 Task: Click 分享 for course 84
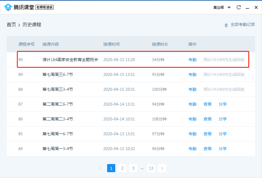(x=222, y=149)
